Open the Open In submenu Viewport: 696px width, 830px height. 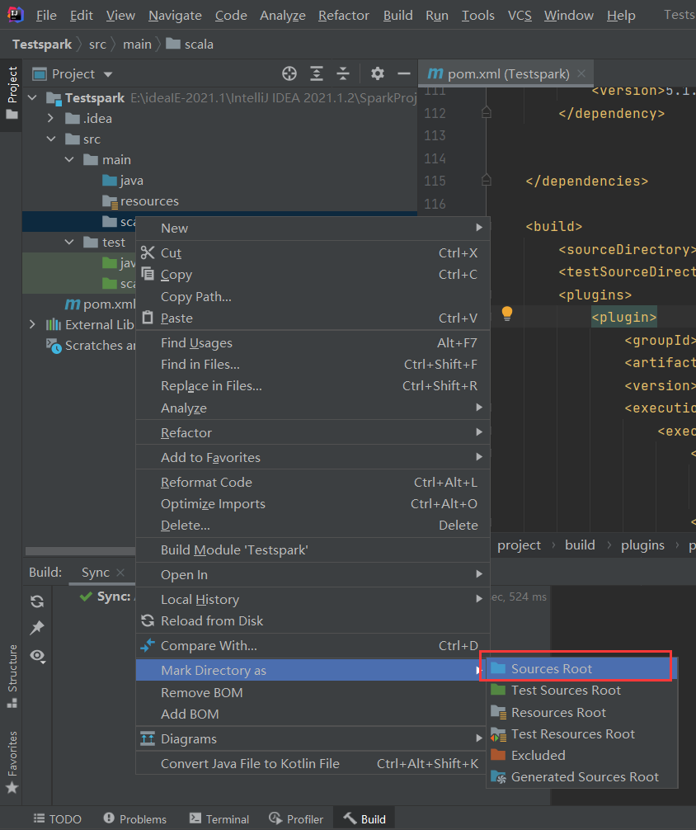[x=313, y=574]
